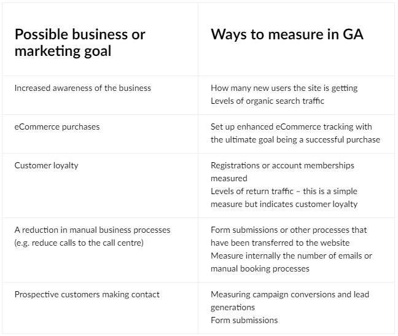Click 'How many new users the site is getting'
Screen dimensions: 398x336
[284, 88]
